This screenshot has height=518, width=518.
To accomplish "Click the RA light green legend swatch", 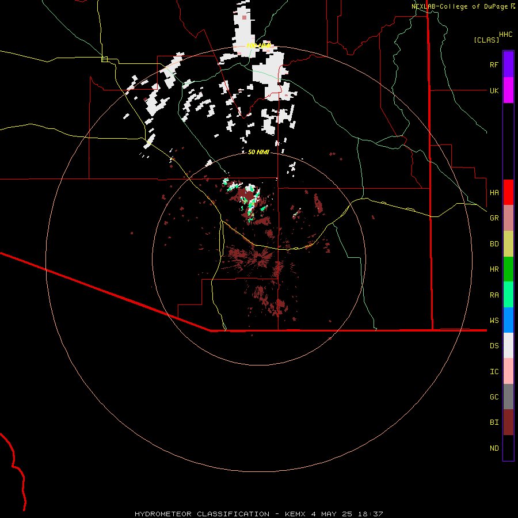I will coord(508,295).
